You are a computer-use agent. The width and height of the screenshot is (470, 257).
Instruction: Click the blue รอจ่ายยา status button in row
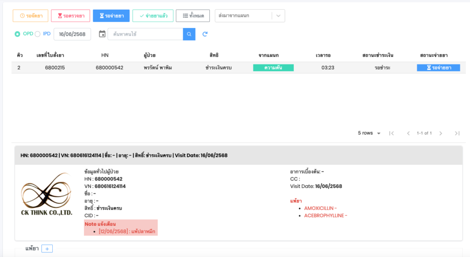(438, 68)
